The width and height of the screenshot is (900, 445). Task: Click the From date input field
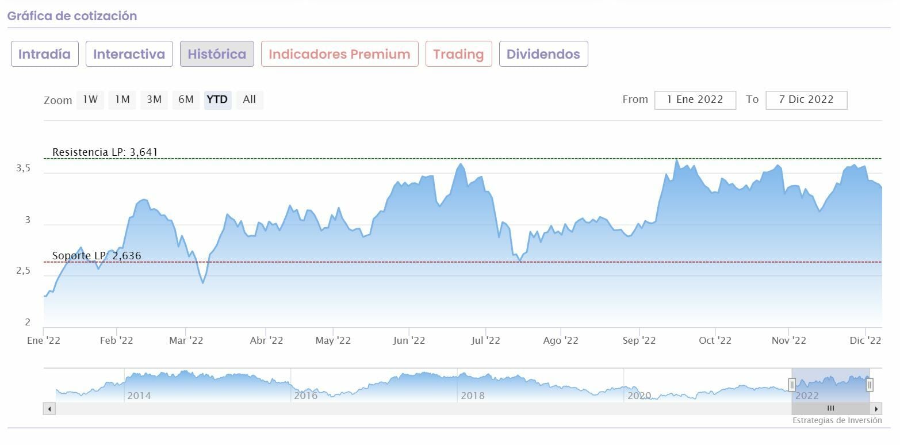pyautogui.click(x=695, y=99)
